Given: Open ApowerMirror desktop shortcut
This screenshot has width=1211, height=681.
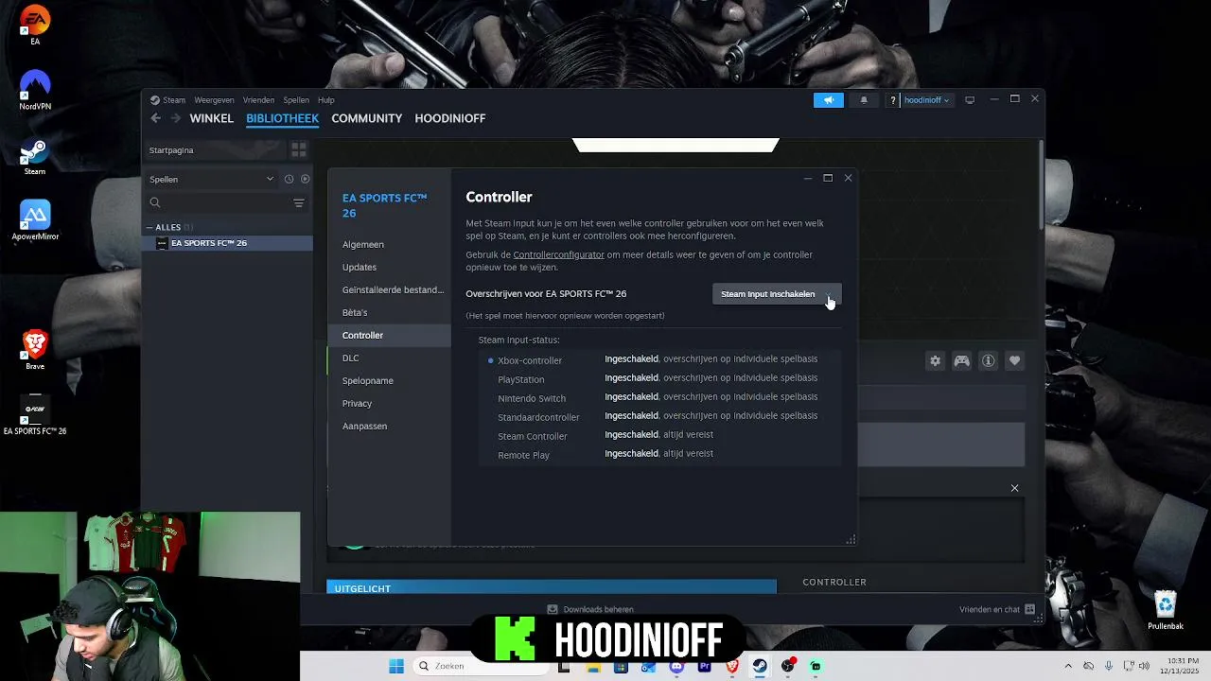Looking at the screenshot, I should 35,220.
